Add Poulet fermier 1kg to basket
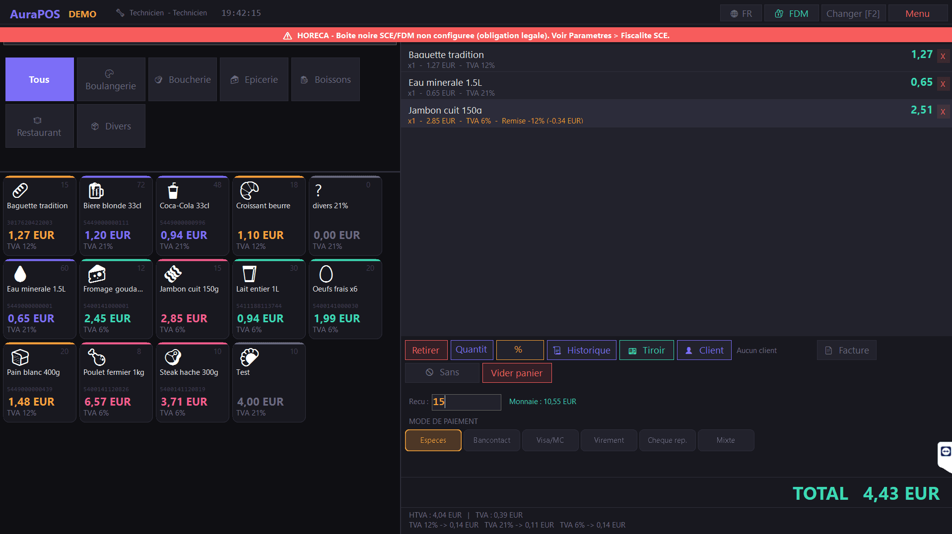 point(116,382)
